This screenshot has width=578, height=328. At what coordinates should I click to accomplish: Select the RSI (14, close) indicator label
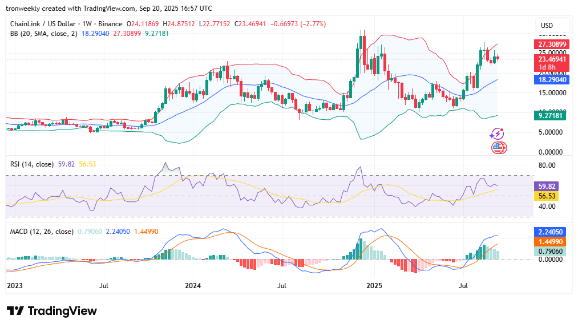pyautogui.click(x=32, y=164)
